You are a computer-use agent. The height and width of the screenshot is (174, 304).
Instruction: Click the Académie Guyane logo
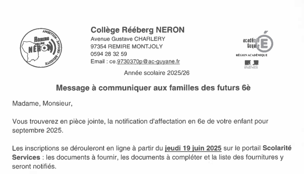pos(258,42)
